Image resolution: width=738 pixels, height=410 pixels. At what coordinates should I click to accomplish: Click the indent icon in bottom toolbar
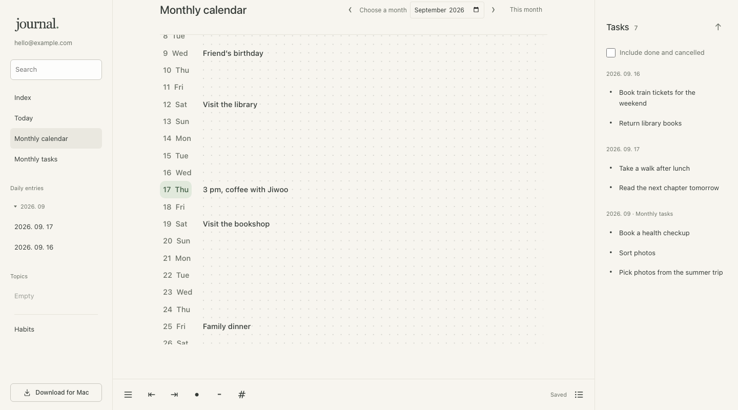174,395
